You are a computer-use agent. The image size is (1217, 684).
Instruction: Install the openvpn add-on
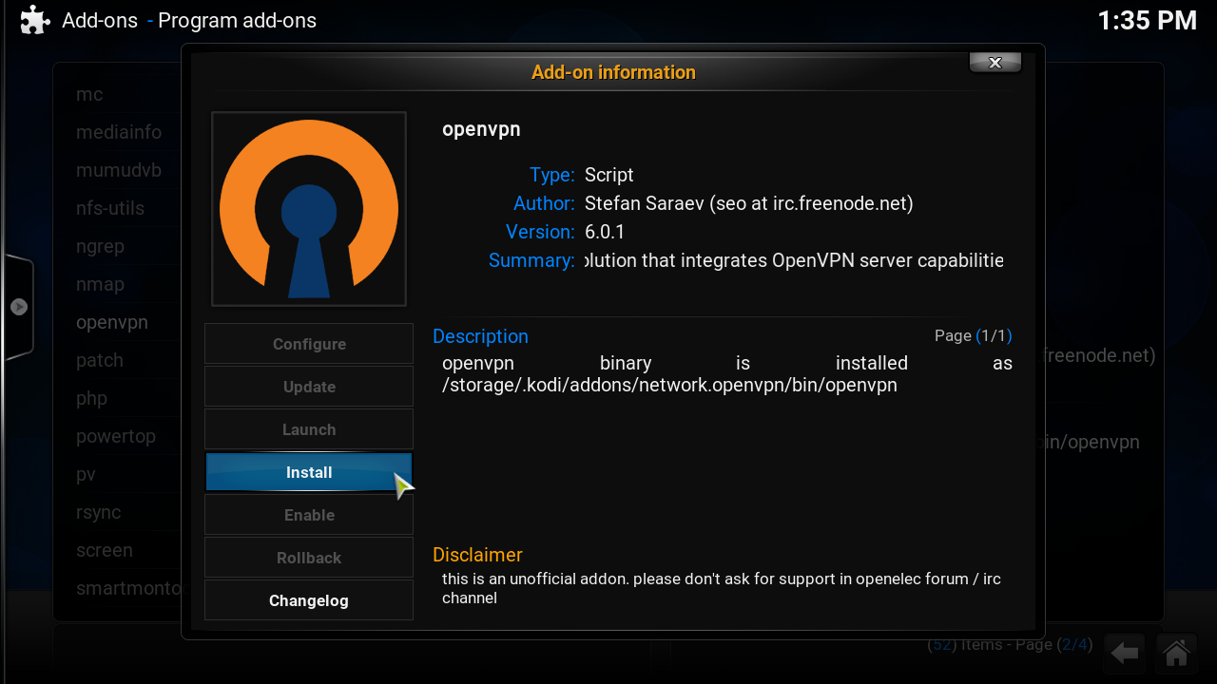pyautogui.click(x=309, y=472)
